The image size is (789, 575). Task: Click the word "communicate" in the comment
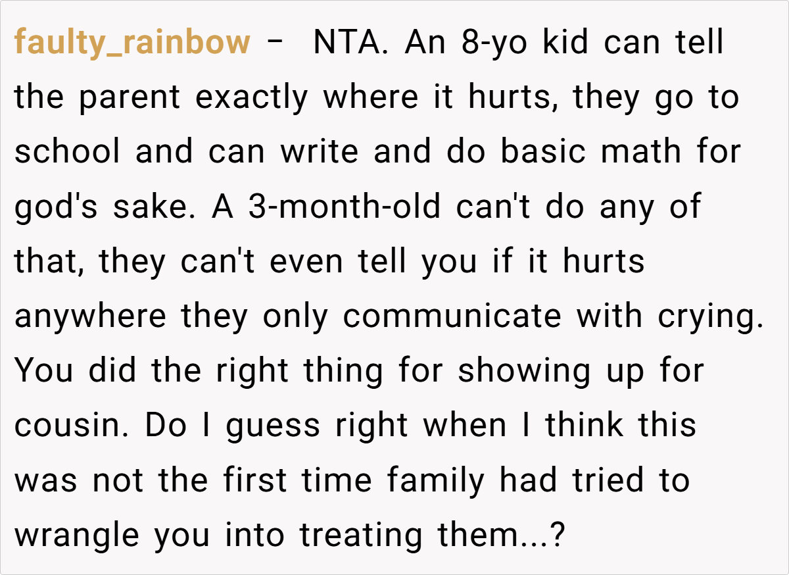tap(452, 316)
